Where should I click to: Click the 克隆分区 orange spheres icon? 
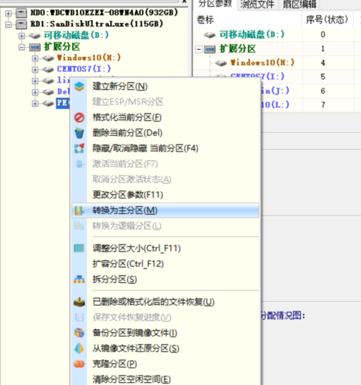[x=79, y=364]
